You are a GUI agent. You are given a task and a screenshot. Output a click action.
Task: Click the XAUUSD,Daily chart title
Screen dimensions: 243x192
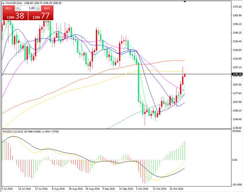14,3
